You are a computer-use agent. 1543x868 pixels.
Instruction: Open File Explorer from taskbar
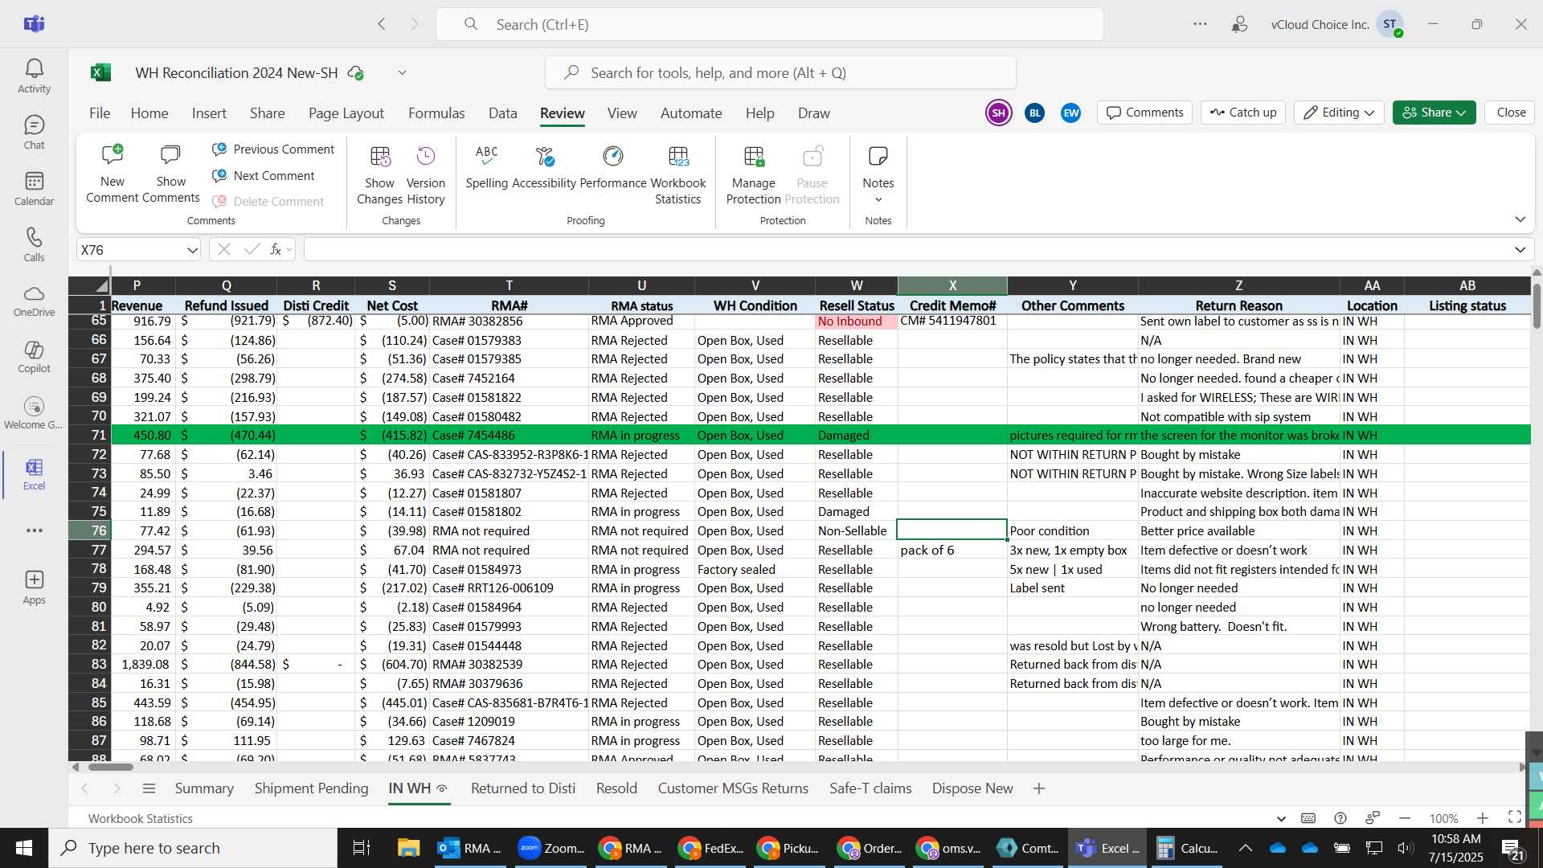click(408, 848)
